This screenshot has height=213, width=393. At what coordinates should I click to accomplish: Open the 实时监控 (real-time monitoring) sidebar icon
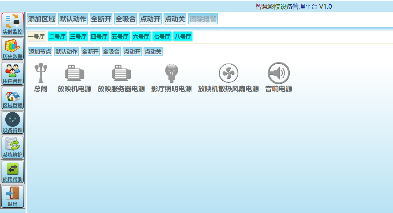(x=12, y=24)
